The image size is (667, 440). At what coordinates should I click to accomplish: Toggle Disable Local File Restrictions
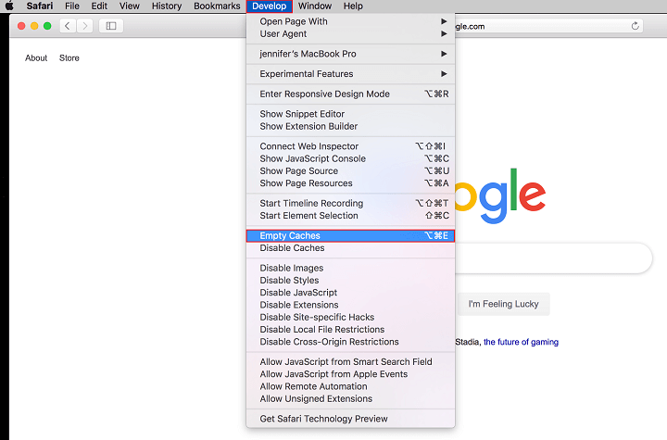click(350, 330)
